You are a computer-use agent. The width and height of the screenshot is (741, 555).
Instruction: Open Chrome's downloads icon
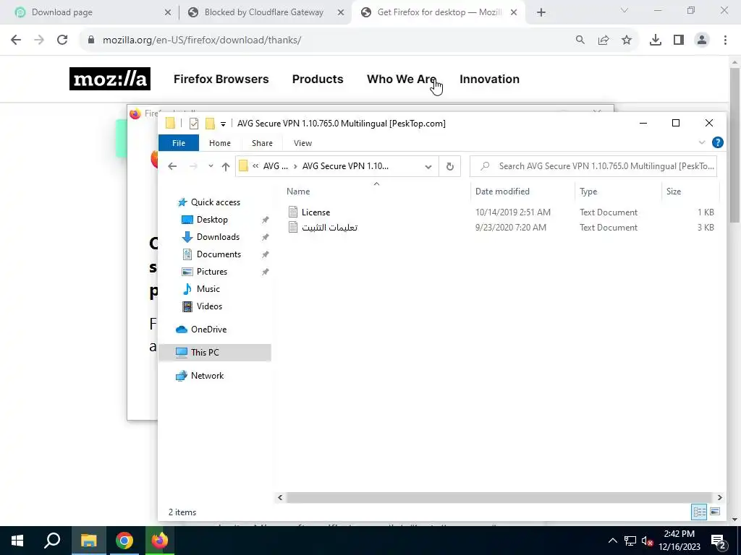pyautogui.click(x=656, y=40)
